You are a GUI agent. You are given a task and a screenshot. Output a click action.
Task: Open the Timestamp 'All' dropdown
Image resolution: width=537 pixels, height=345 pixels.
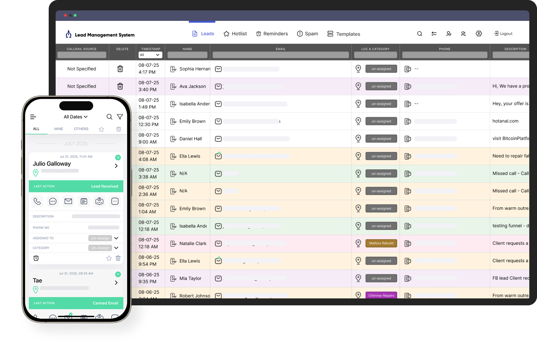150,55
